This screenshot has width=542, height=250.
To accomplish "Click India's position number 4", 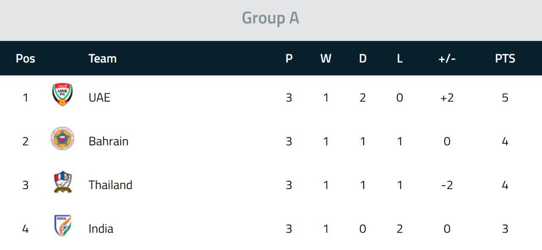I will click(x=25, y=229).
